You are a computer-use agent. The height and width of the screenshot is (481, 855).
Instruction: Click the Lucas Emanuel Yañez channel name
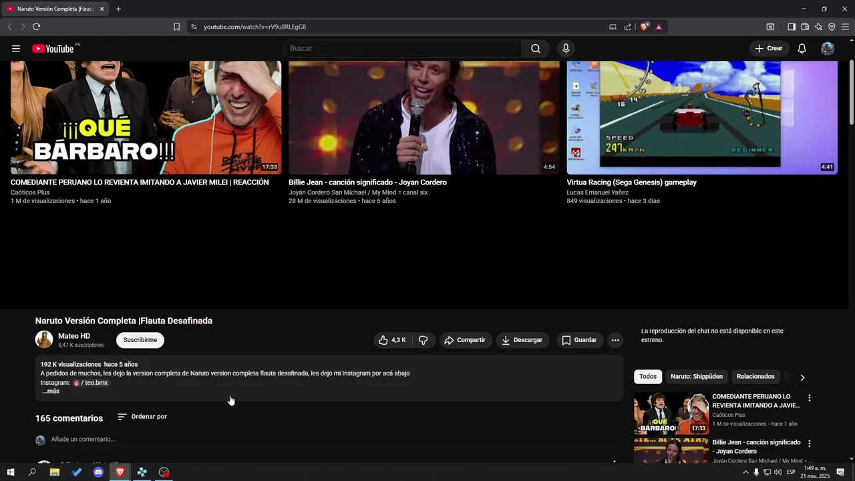[x=598, y=192]
